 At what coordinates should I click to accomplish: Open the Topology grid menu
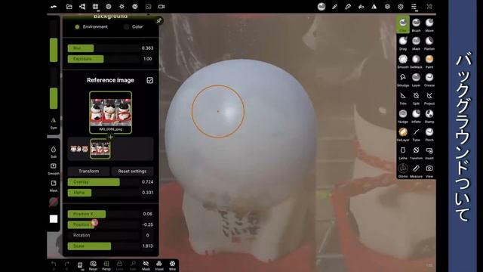(x=96, y=7)
